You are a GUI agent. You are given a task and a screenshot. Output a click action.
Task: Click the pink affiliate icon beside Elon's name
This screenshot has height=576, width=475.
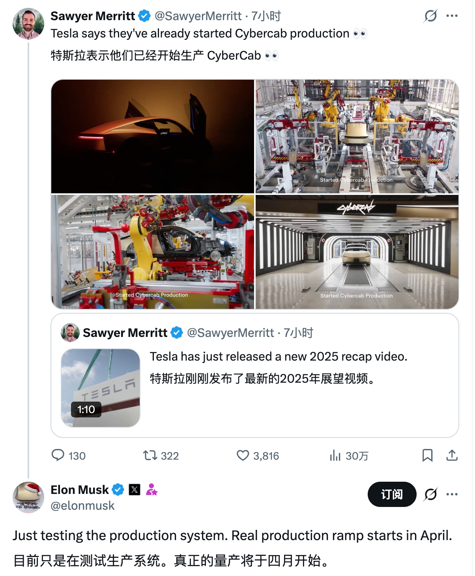pos(151,490)
